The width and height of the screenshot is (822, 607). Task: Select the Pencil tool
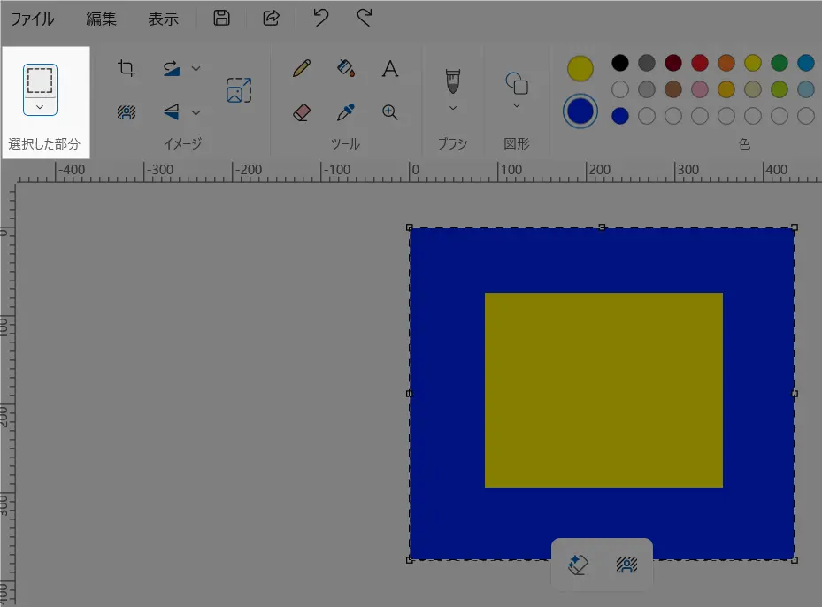[x=302, y=68]
